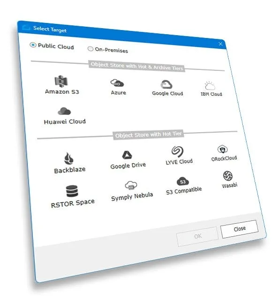Click the 'RSTOR Space' label

point(73,203)
